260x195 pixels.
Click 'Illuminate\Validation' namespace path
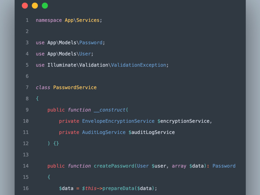click(78, 65)
